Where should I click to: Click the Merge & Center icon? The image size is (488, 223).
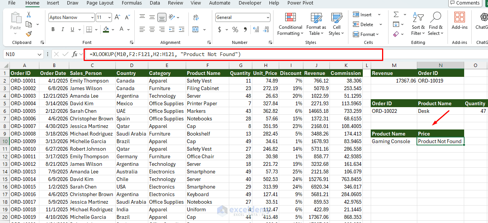point(196,29)
